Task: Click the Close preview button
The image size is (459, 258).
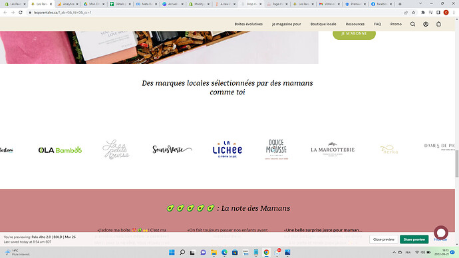Action: coord(383,239)
